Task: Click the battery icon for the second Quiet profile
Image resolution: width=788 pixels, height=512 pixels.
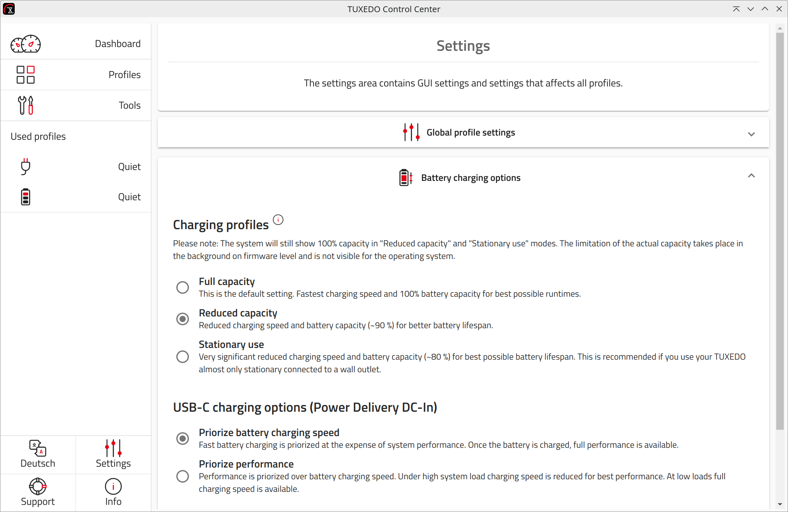Action: pyautogui.click(x=25, y=196)
